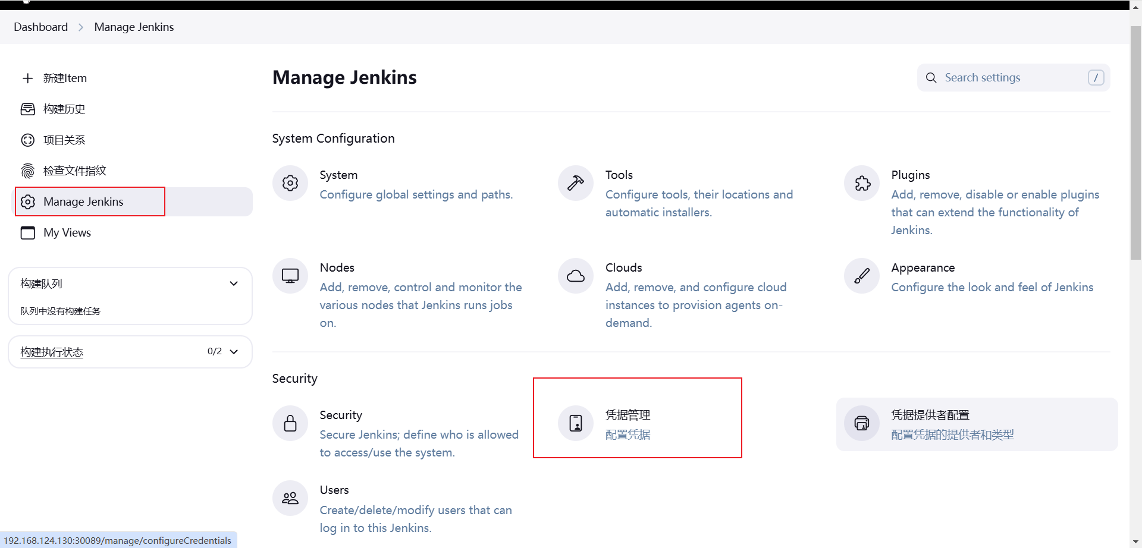Viewport: 1142px width, 548px height.
Task: Open the Plugins management title
Action: [911, 175]
